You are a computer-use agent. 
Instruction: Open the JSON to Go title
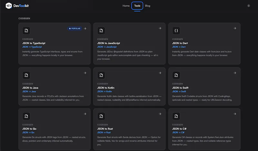pyautogui.click(x=29, y=129)
